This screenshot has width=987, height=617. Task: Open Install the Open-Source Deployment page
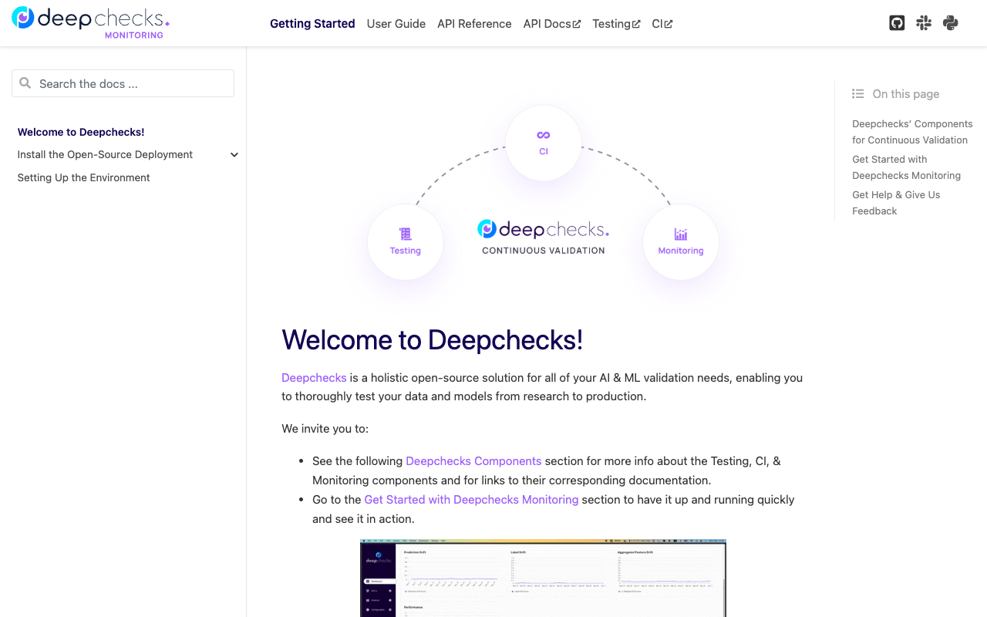pyautogui.click(x=105, y=154)
